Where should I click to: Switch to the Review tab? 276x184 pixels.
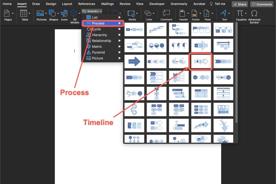click(125, 4)
